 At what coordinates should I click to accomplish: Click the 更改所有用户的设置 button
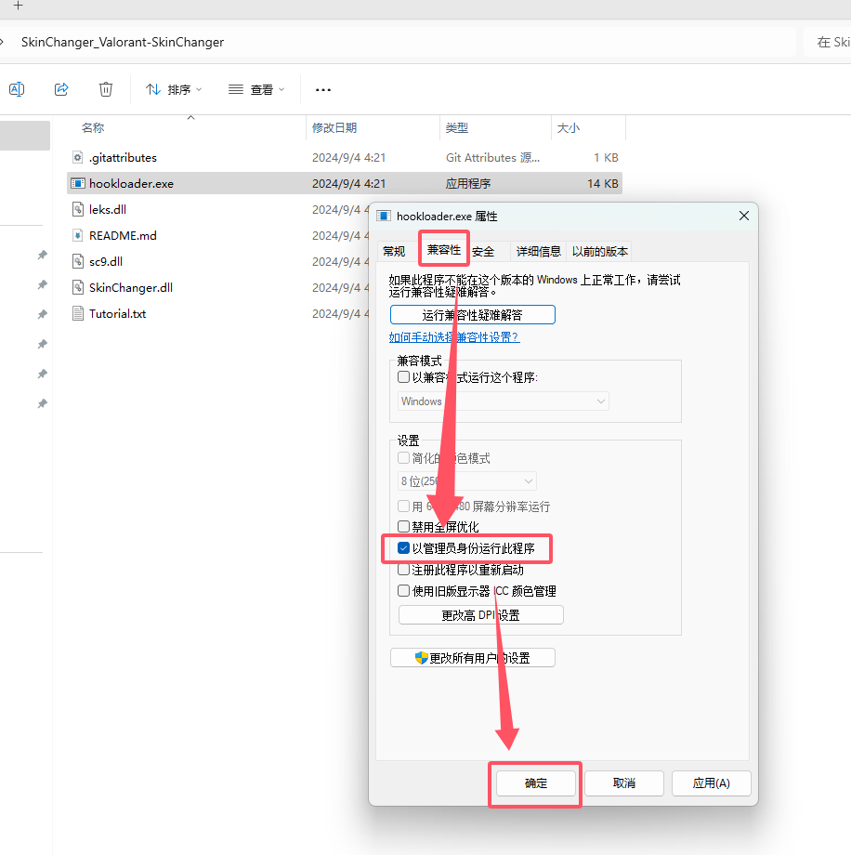point(473,658)
